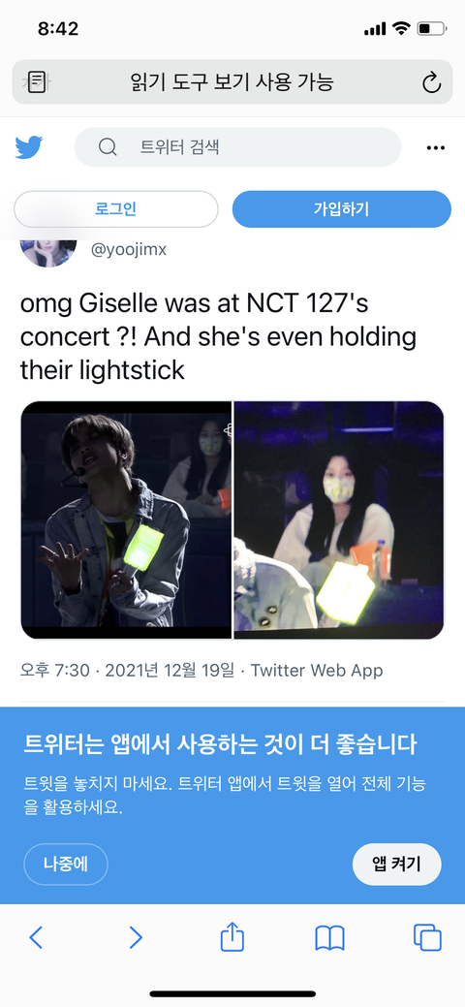
Task: Tap the 로그인 login button
Action: tap(115, 208)
